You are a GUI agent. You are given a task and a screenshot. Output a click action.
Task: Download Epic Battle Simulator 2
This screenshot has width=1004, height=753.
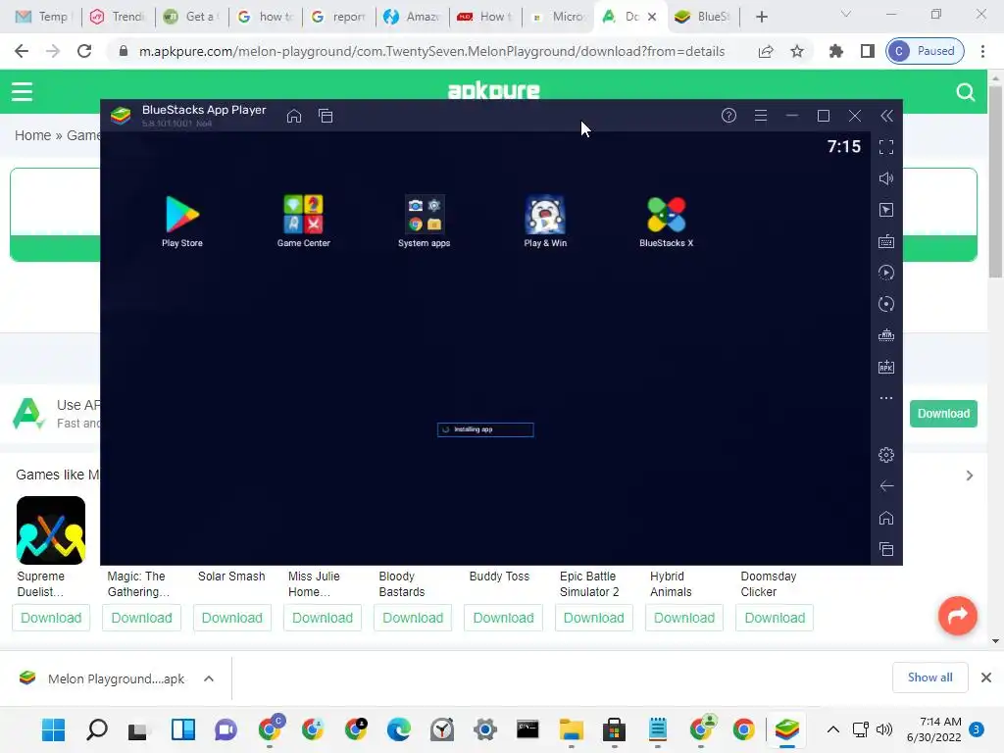coord(593,618)
